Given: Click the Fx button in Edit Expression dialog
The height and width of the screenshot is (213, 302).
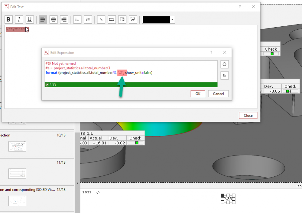Looking at the screenshot, I should (x=224, y=75).
